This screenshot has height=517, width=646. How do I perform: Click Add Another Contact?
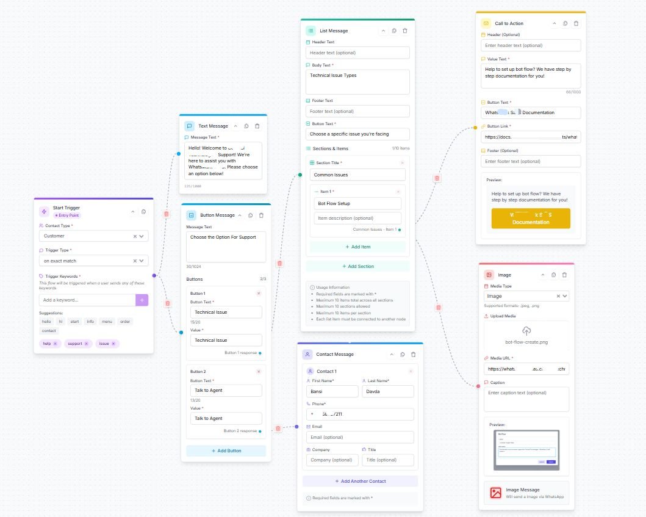360,481
